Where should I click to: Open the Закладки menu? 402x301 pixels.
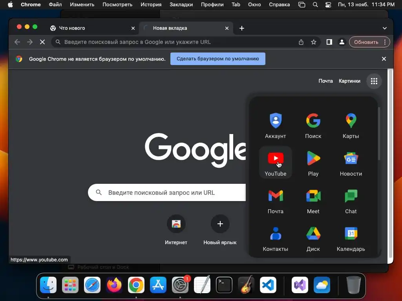coord(181,5)
